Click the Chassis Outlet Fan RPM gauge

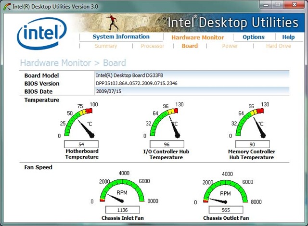coord(226,190)
